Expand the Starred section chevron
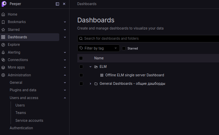The height and width of the screenshot is (135, 219). (x=65, y=30)
